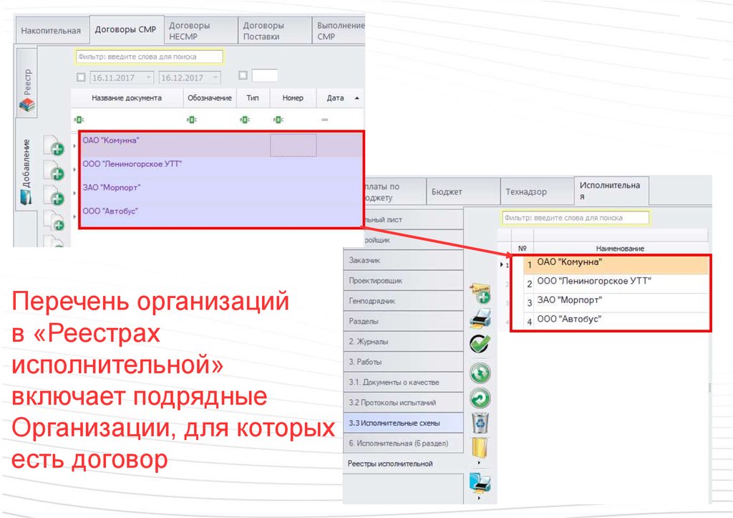Click text filter icon under Номер column
733x518 pixels.
pos(278,120)
